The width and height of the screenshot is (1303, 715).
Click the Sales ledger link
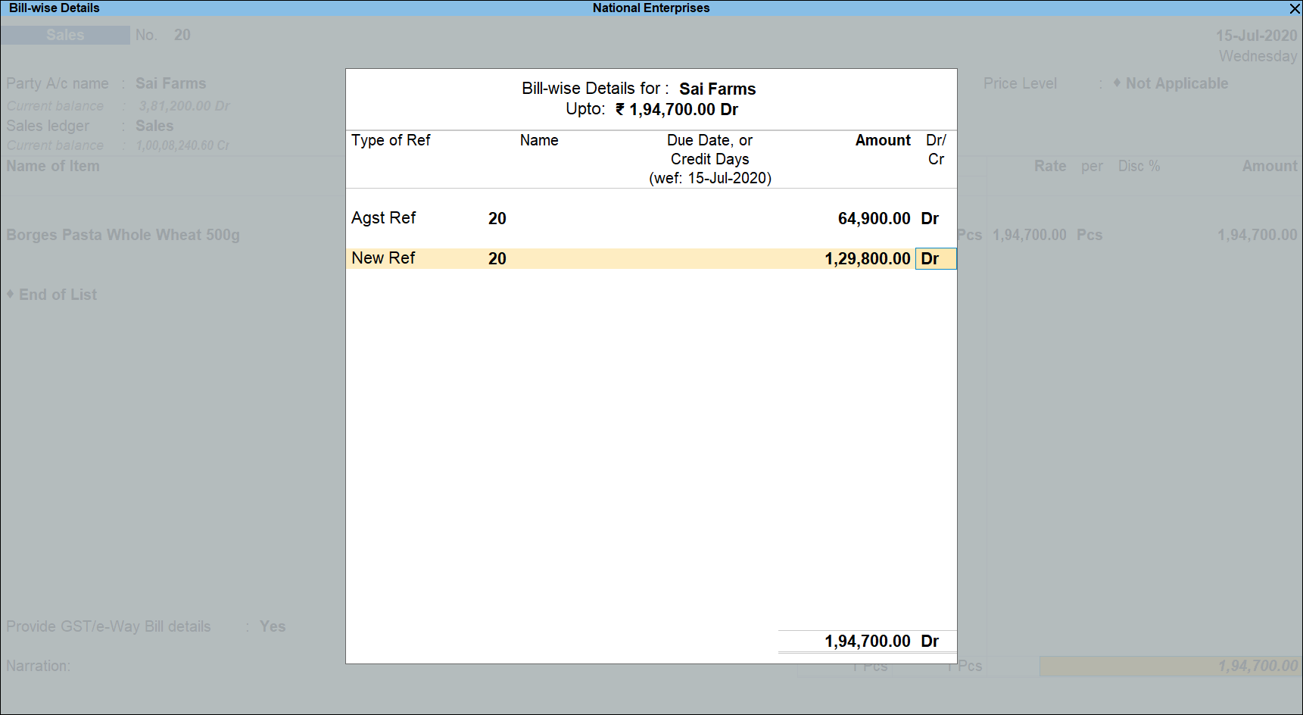(x=154, y=126)
